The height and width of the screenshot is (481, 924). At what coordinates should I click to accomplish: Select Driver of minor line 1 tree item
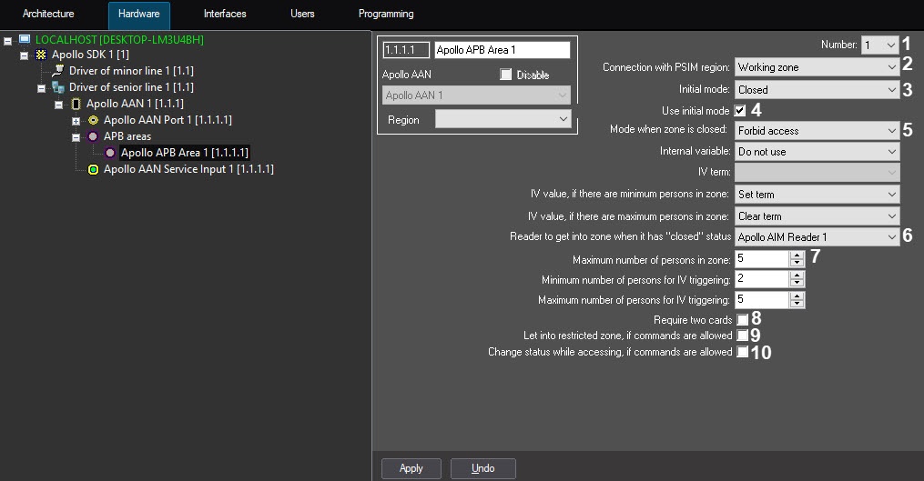131,71
